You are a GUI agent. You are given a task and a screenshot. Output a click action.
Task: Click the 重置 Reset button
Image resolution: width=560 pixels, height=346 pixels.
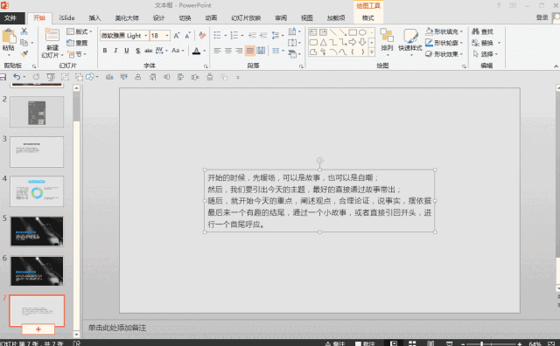[78, 43]
